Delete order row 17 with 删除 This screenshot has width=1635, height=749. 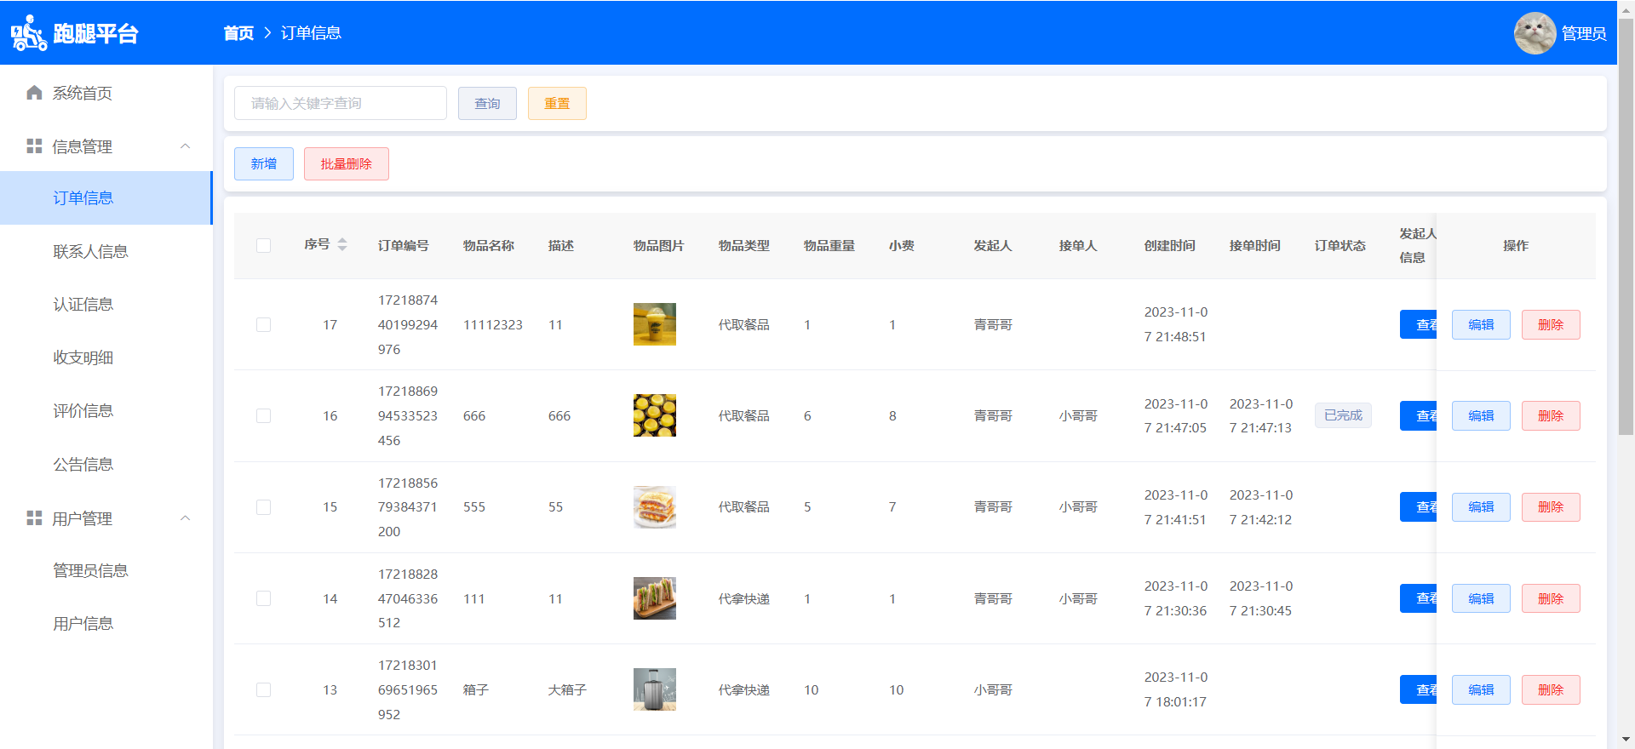point(1551,324)
